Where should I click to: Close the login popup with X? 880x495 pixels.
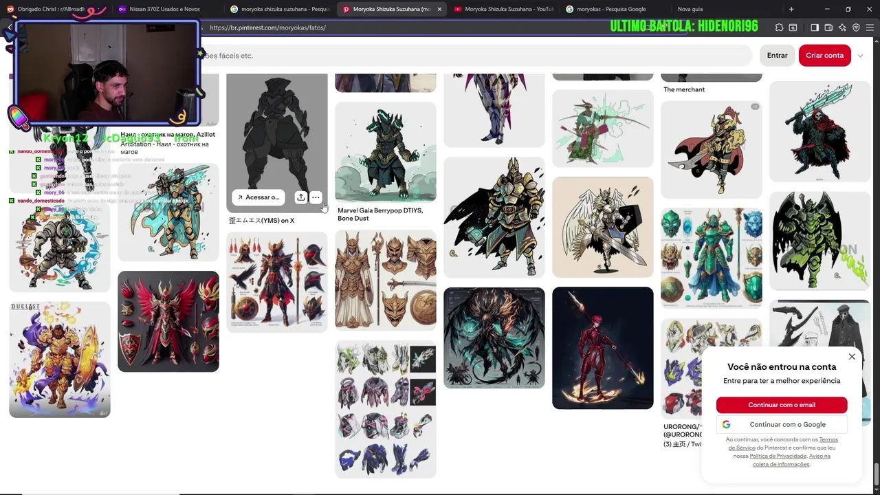point(852,356)
